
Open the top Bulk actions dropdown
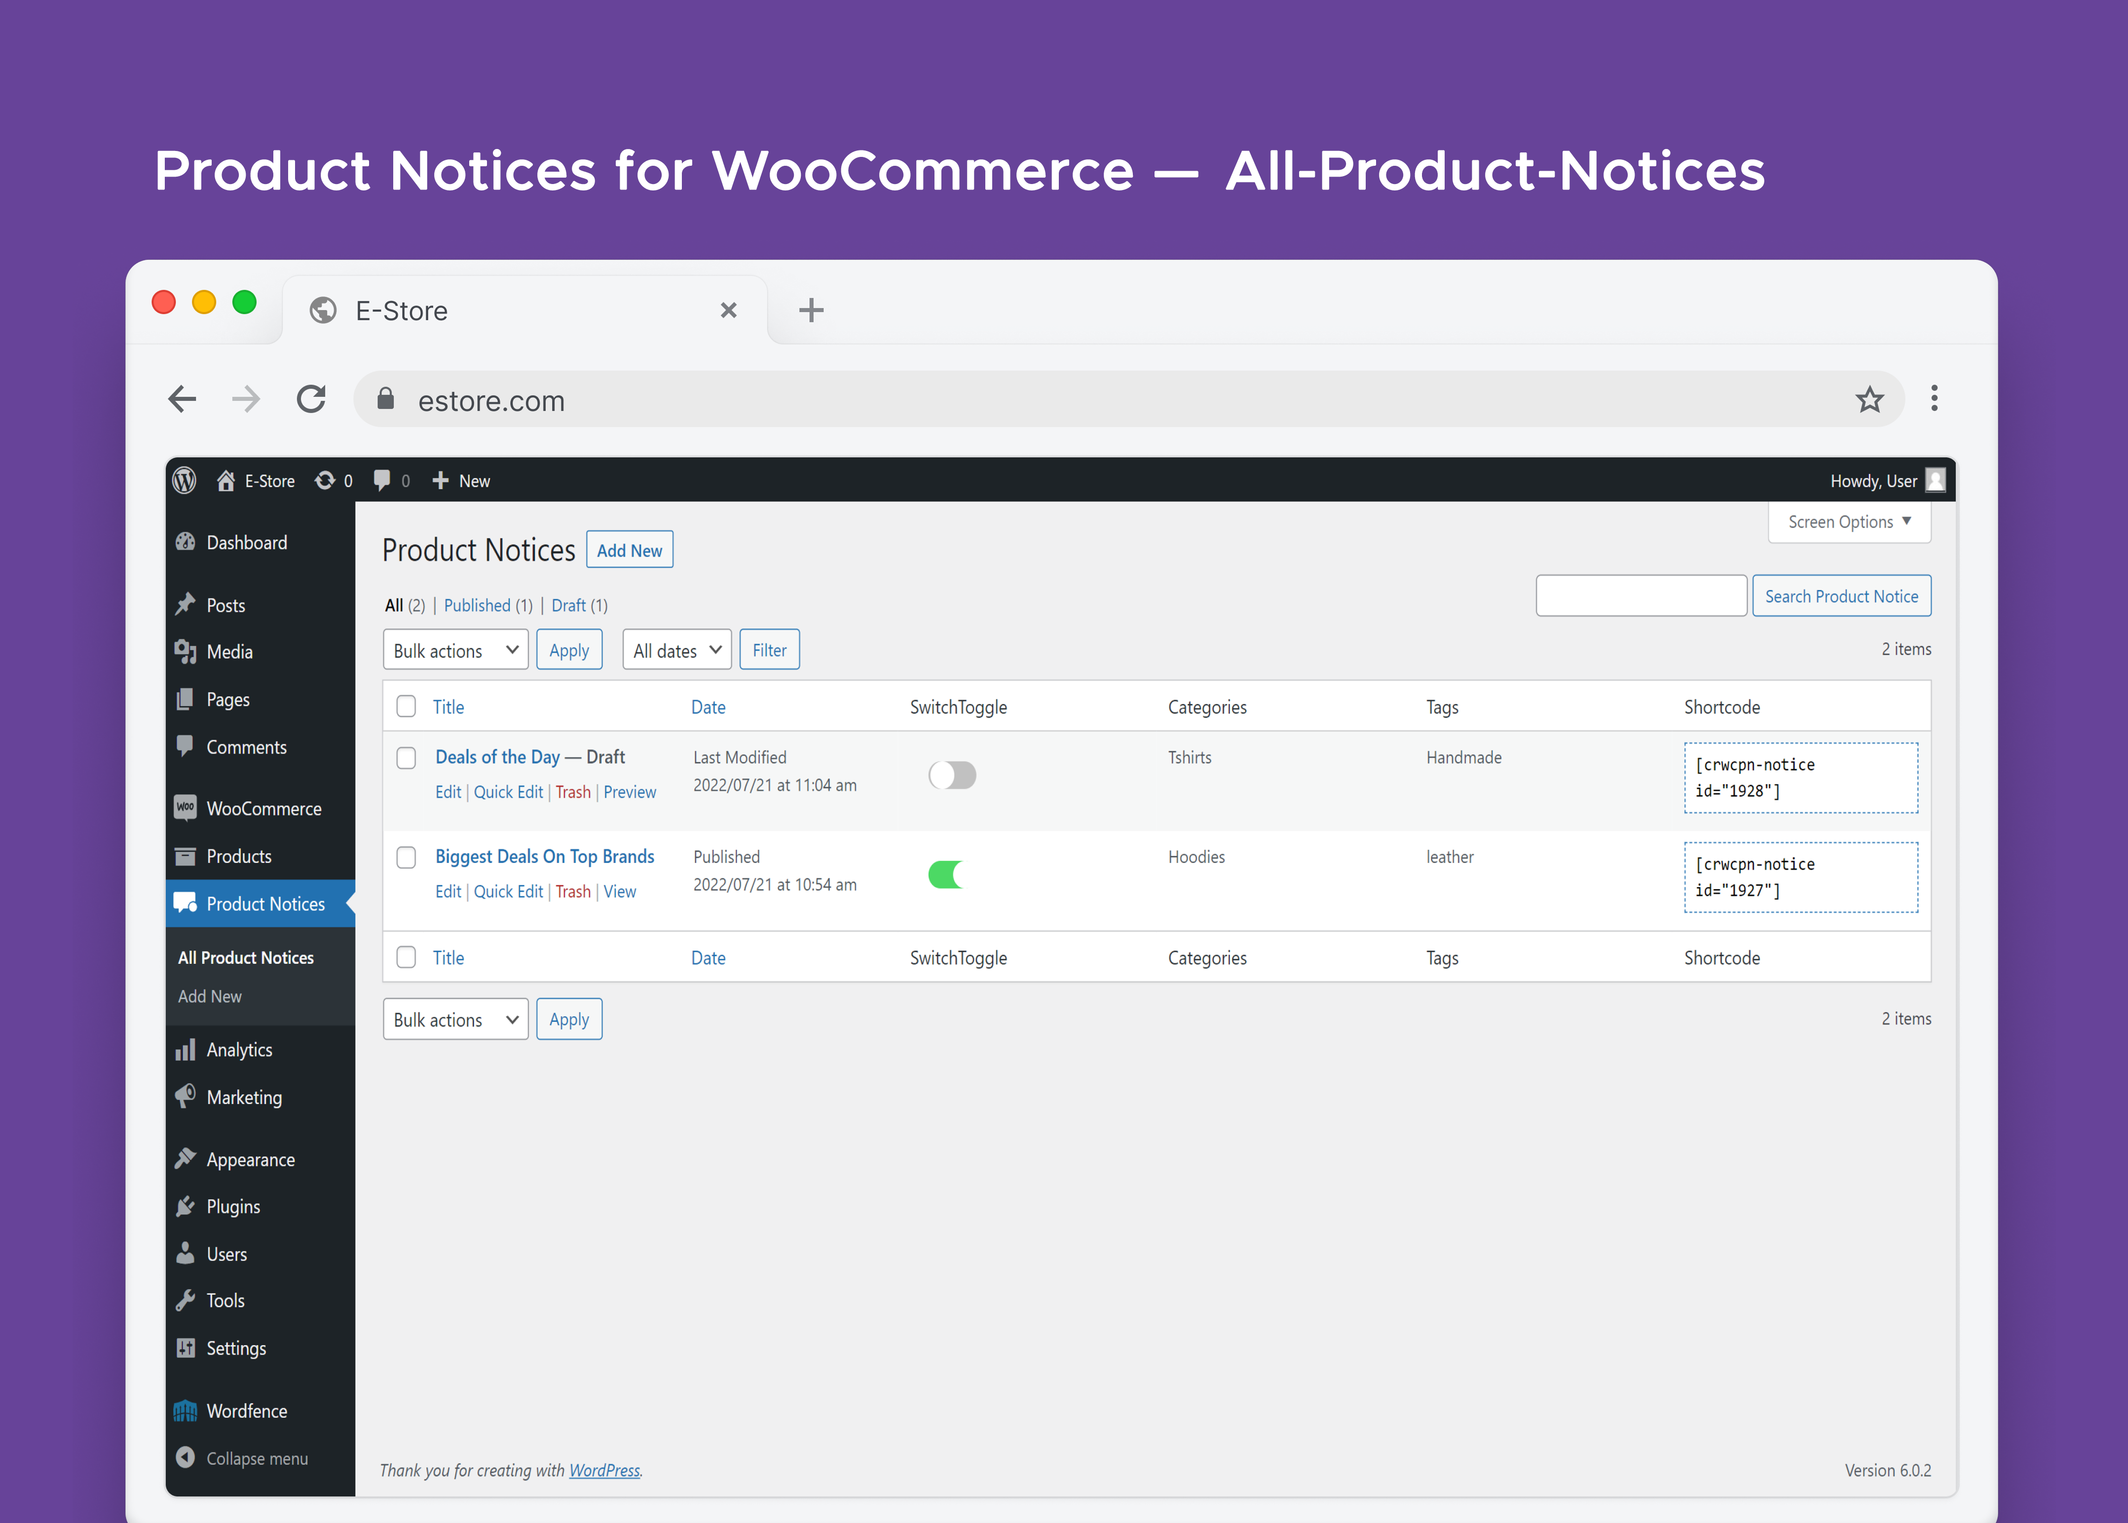456,650
